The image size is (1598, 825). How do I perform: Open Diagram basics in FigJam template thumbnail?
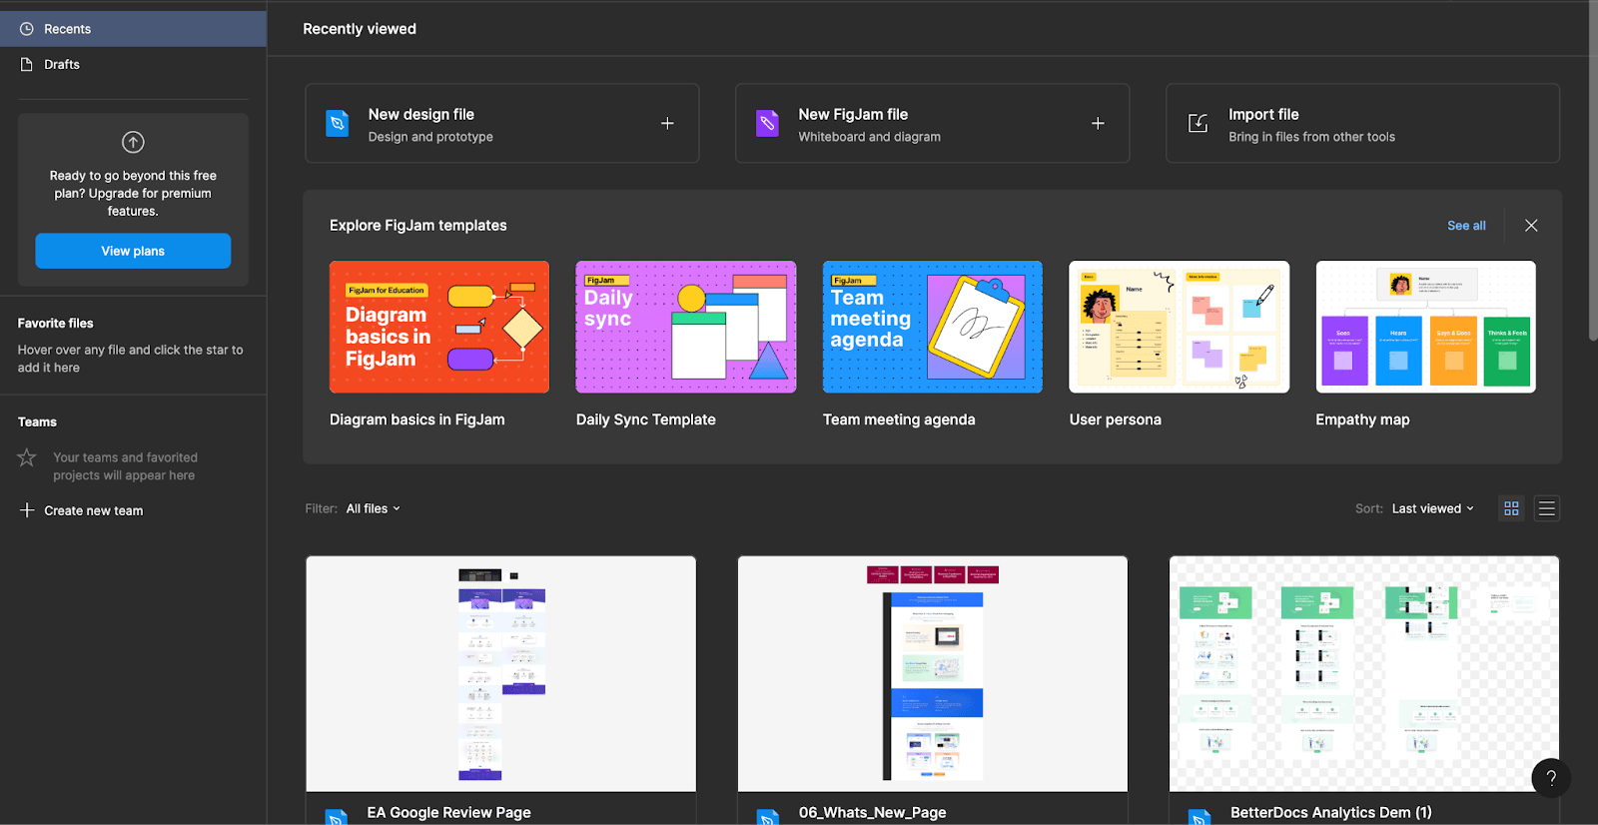tap(439, 327)
